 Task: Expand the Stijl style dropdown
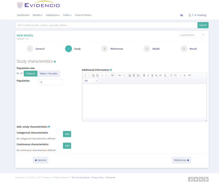click(x=90, y=81)
